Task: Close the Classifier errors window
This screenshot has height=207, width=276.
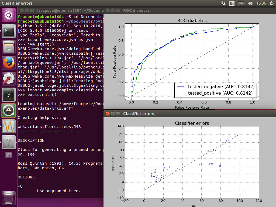Action: pos(108,114)
